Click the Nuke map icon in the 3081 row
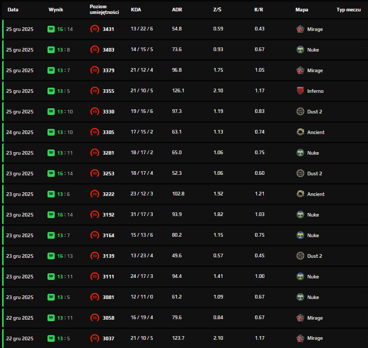This screenshot has height=348, width=368. (300, 297)
